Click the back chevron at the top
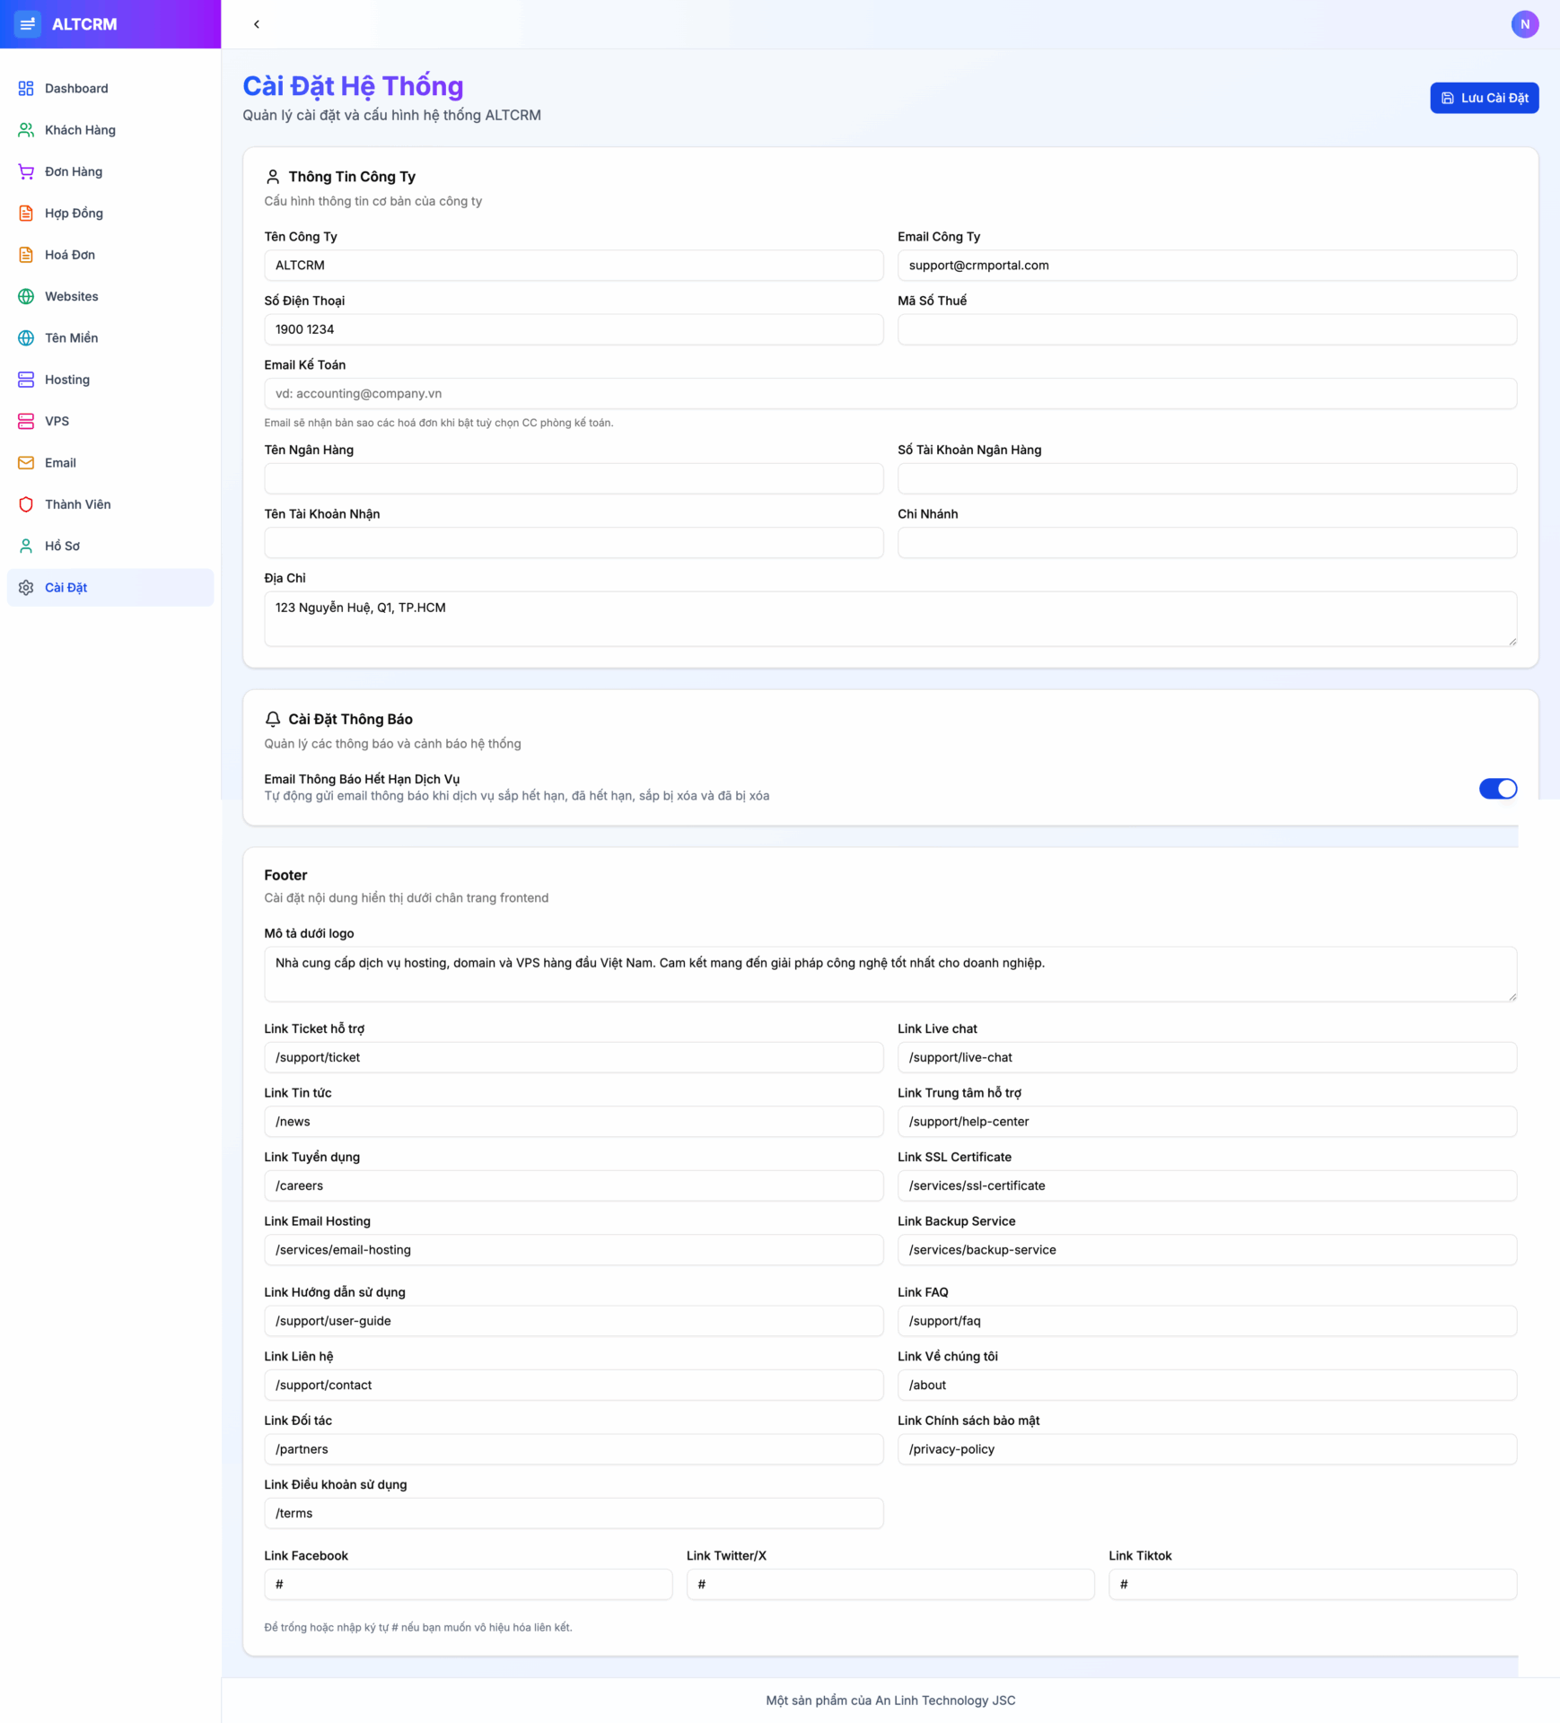 pyautogui.click(x=256, y=24)
